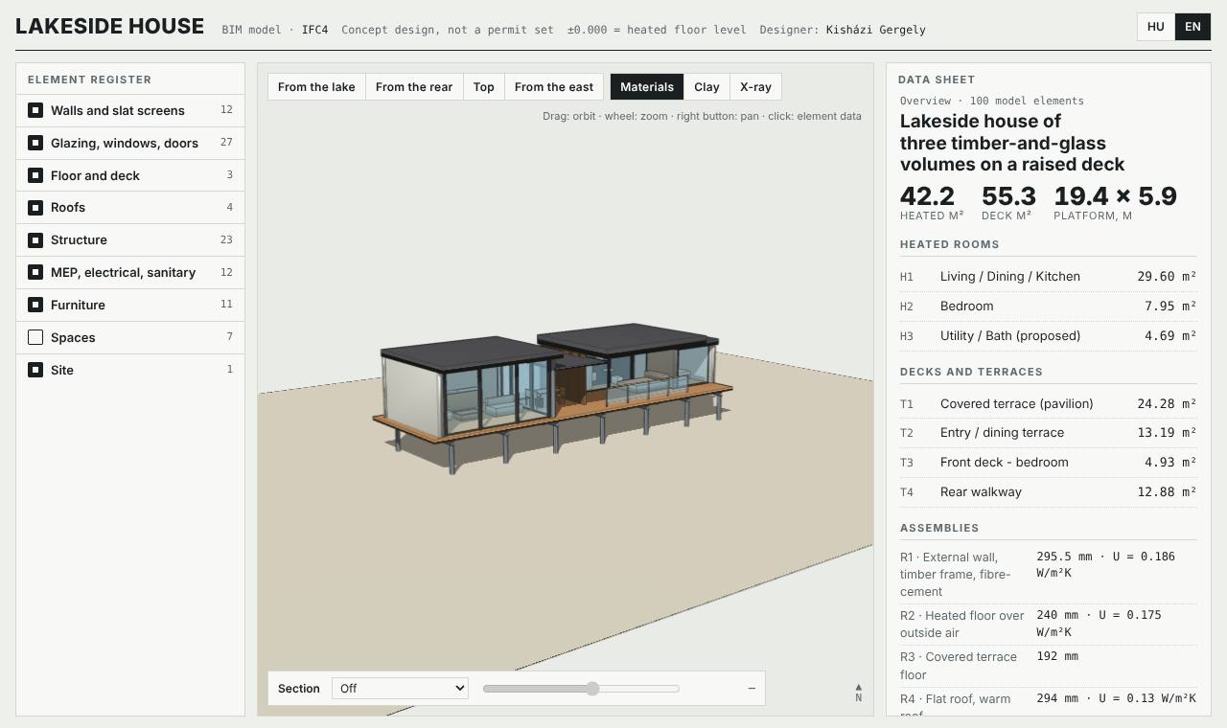Toggle the Glazing, windows, doors checkbox
The width and height of the screenshot is (1227, 728).
[35, 143]
